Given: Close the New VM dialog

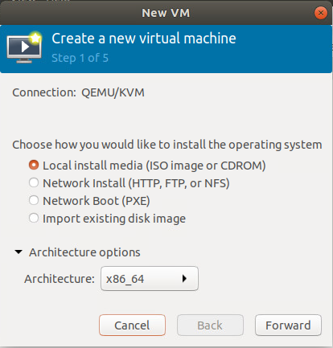Looking at the screenshot, I should (x=320, y=13).
